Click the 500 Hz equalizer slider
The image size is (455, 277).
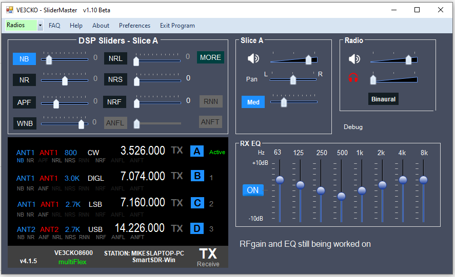[x=342, y=196]
